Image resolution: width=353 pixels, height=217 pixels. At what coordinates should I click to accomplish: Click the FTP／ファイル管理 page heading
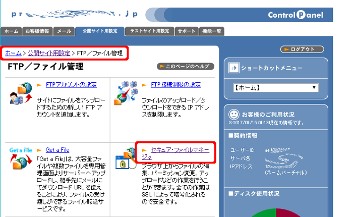click(x=46, y=67)
